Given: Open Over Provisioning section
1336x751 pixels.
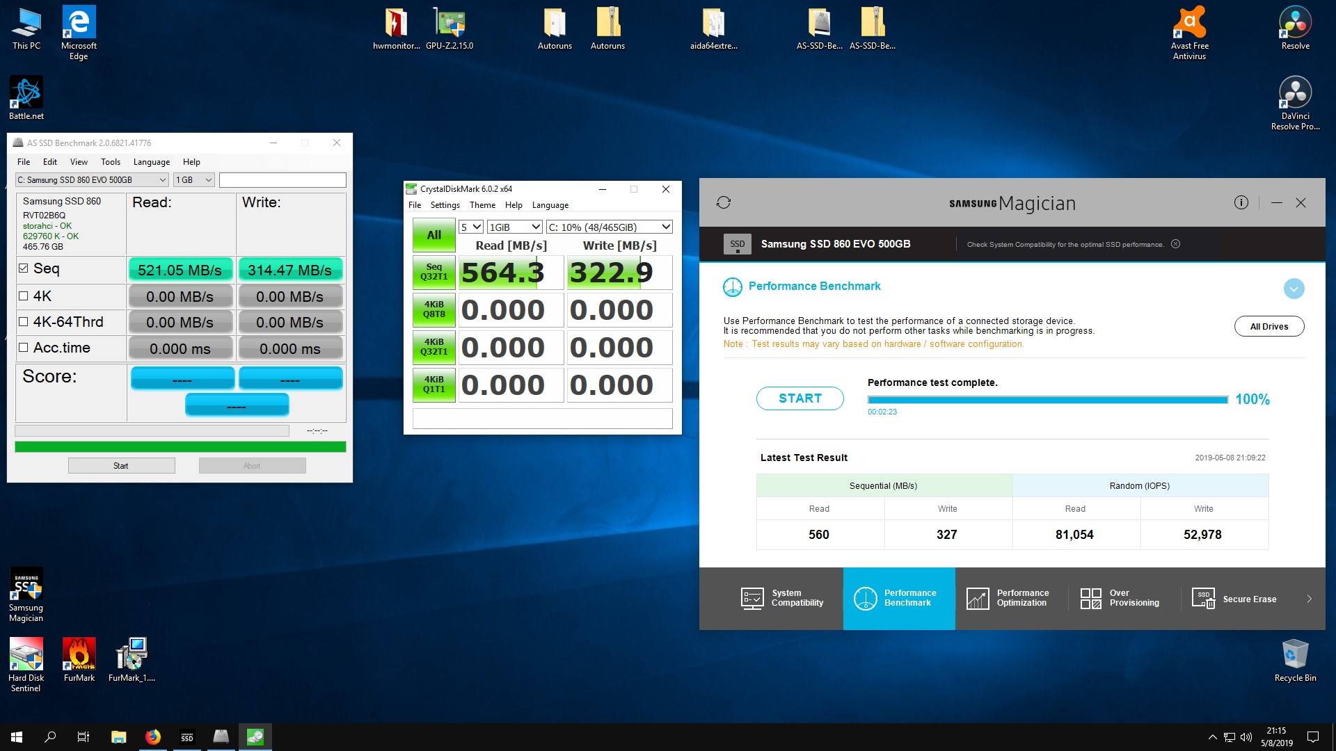Looking at the screenshot, I should coord(1120,598).
